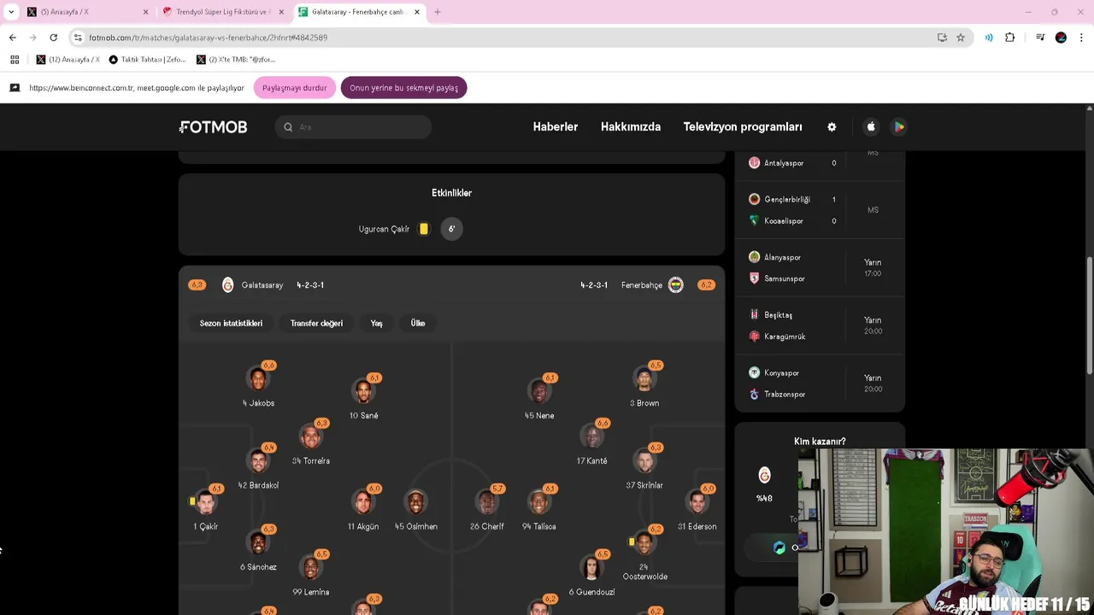Open Hakkımızda in top navigation
1094x615 pixels.
point(631,126)
